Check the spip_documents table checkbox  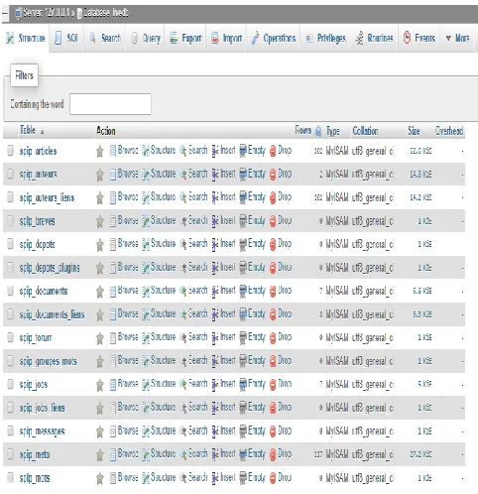11,291
